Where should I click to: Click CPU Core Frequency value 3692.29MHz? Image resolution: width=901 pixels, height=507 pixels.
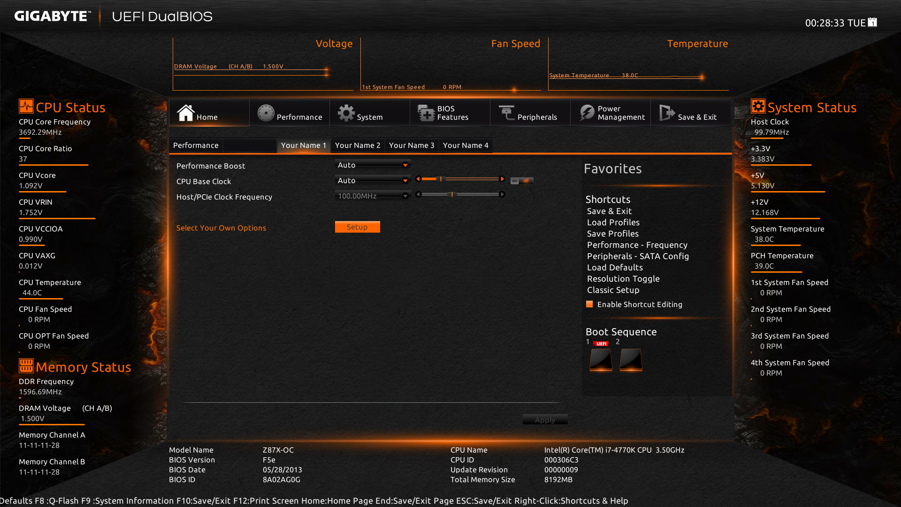(40, 132)
